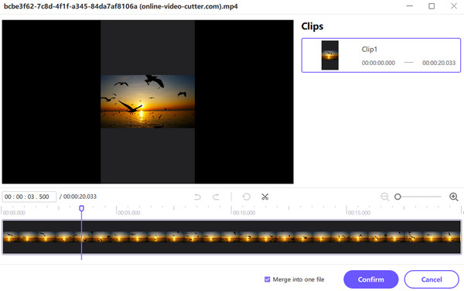Image resolution: width=464 pixels, height=291 pixels.
Task: Click the Clips panel heading
Action: coord(312,26)
